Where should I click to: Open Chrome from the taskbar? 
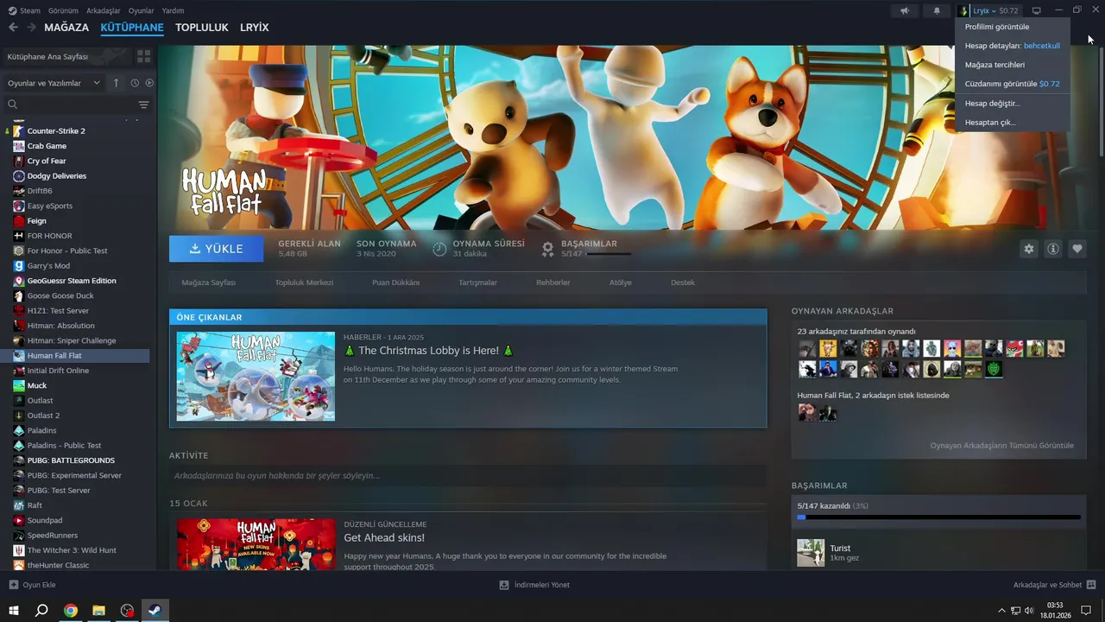tap(71, 611)
